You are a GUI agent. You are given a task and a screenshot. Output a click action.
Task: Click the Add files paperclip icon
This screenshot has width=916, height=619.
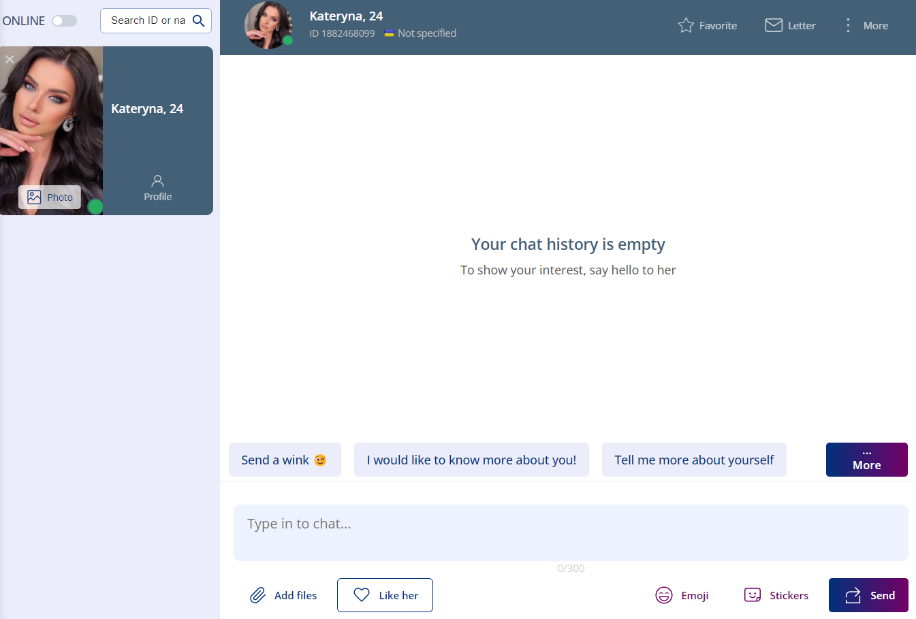pos(257,595)
